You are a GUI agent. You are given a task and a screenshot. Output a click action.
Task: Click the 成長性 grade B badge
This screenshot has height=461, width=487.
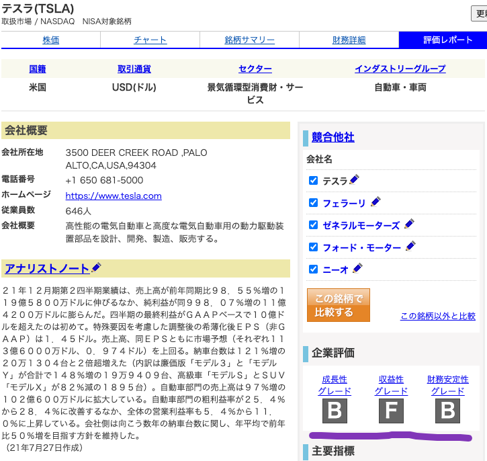tap(335, 411)
